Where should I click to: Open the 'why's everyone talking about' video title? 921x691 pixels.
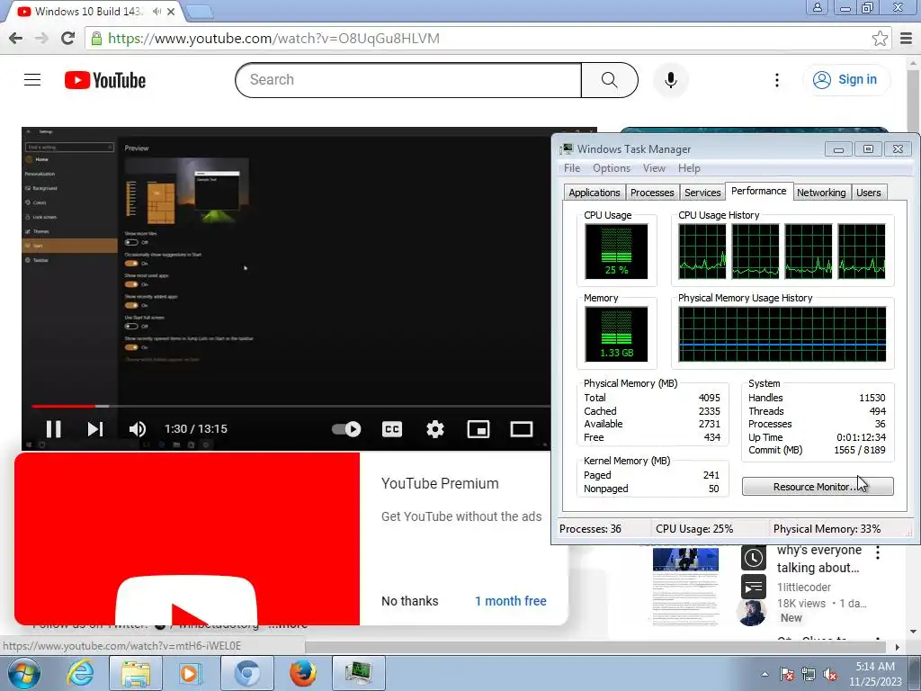click(818, 559)
